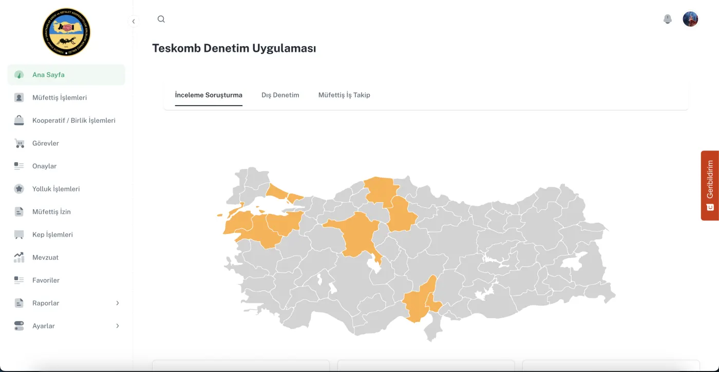Click orange Kastamonu province on the map
This screenshot has width=719, height=372.
(x=381, y=190)
